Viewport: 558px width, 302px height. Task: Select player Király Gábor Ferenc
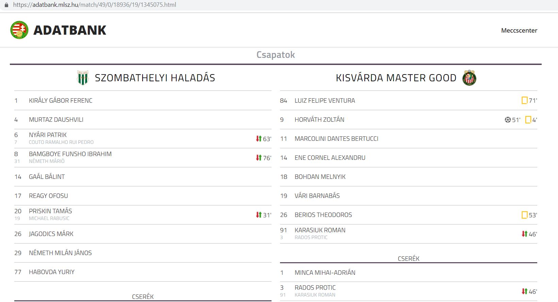click(x=61, y=100)
